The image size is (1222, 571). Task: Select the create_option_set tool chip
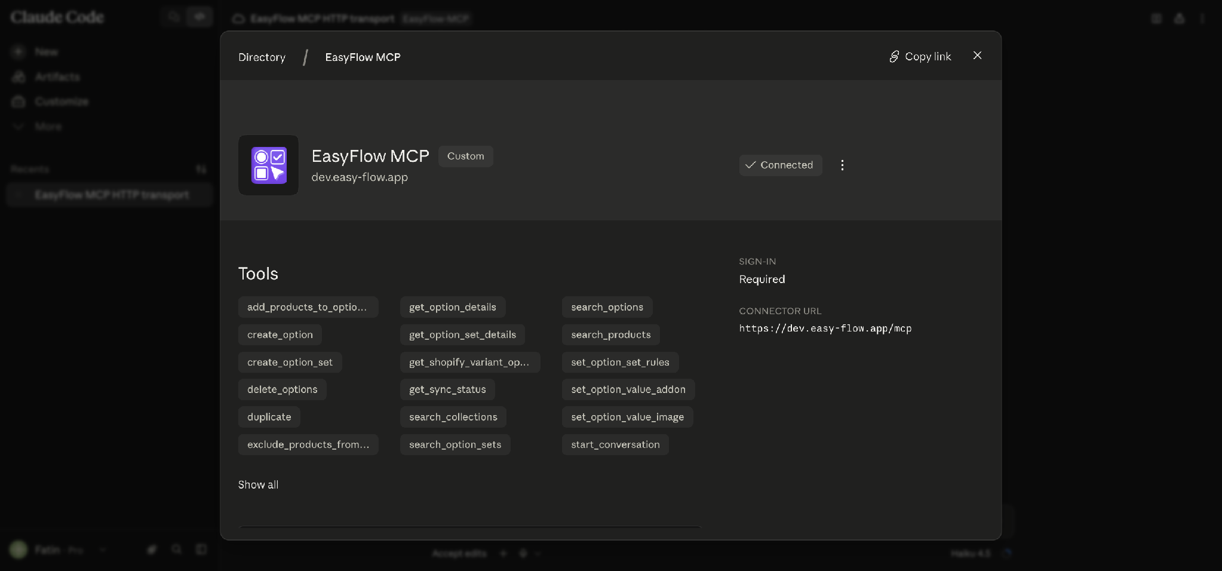pos(290,362)
